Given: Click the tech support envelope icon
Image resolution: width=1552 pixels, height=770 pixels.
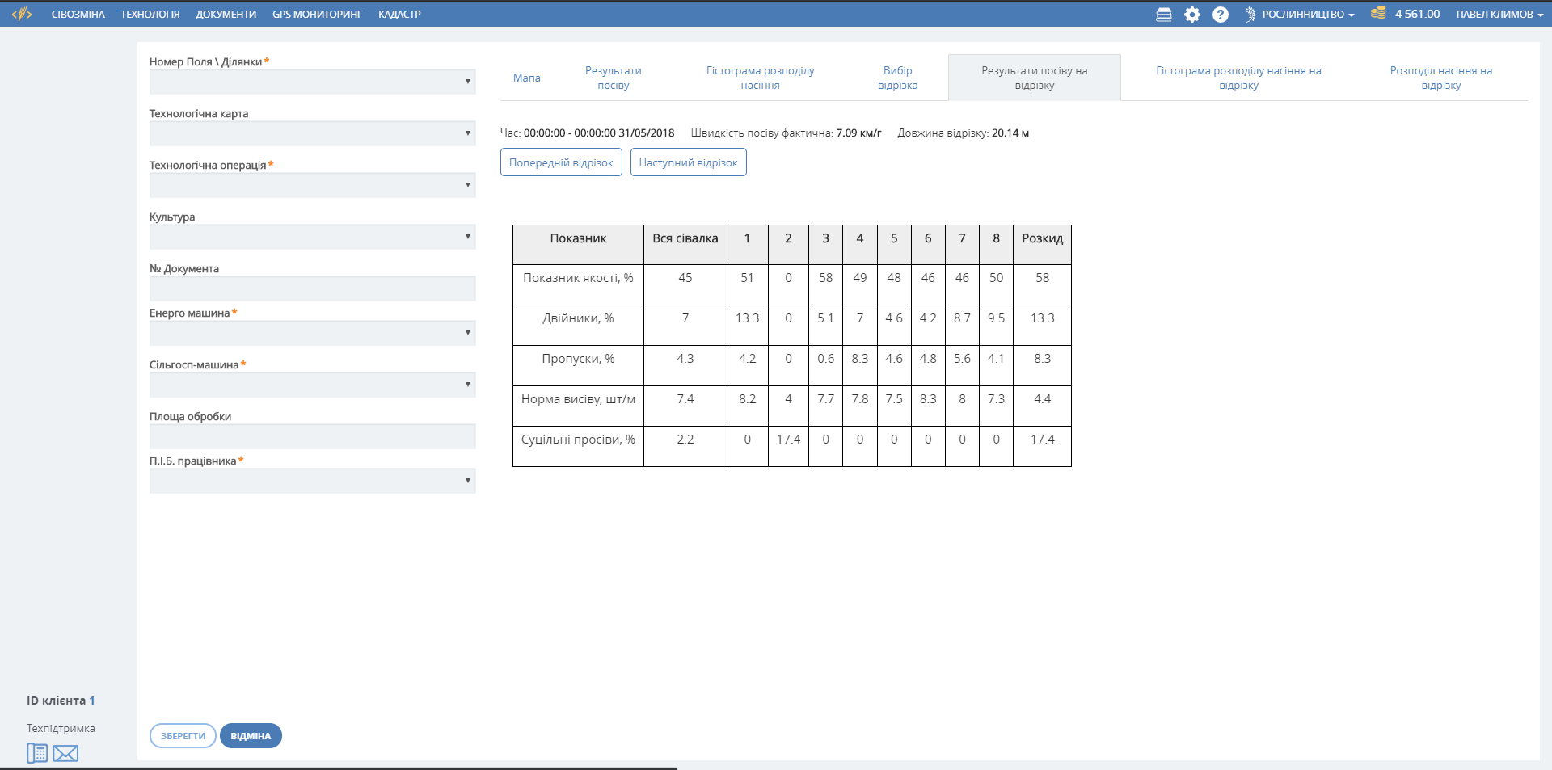Looking at the screenshot, I should pos(65,753).
